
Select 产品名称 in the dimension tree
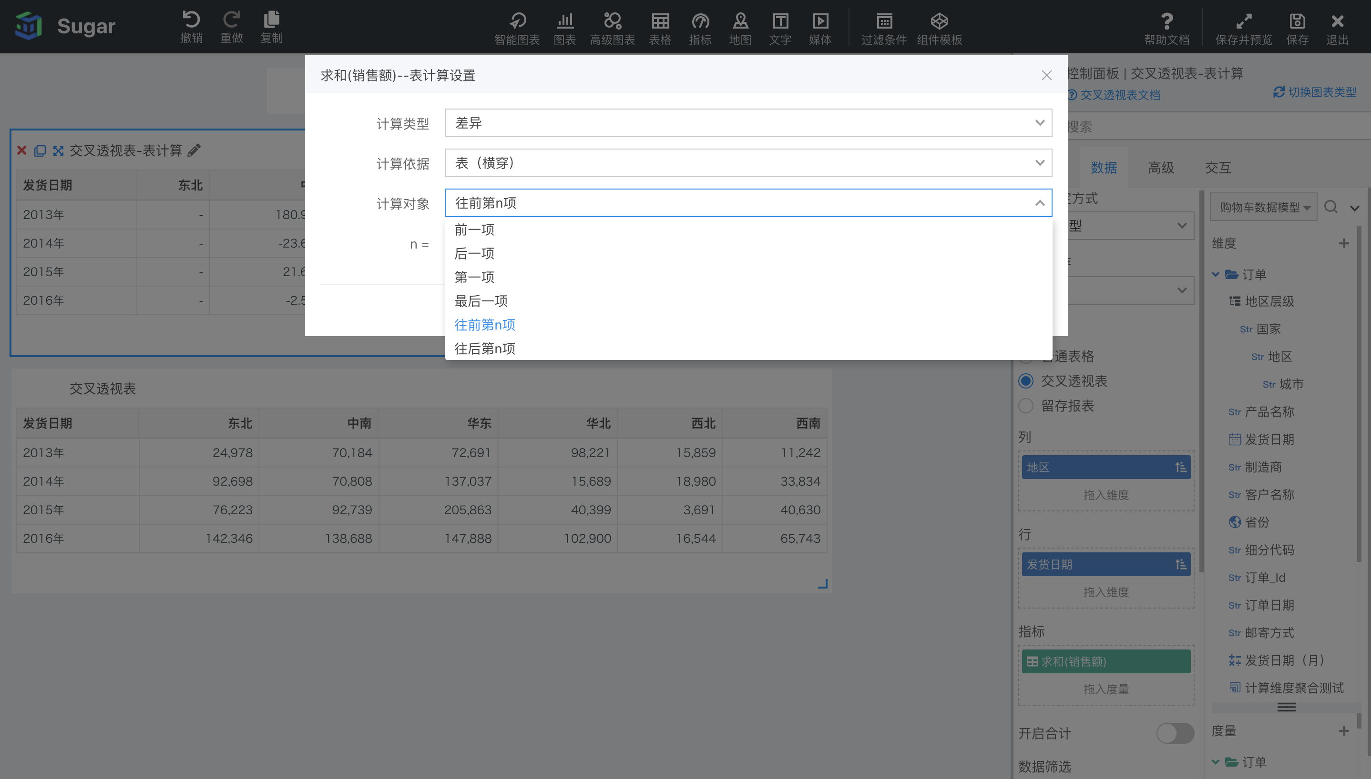point(1269,412)
